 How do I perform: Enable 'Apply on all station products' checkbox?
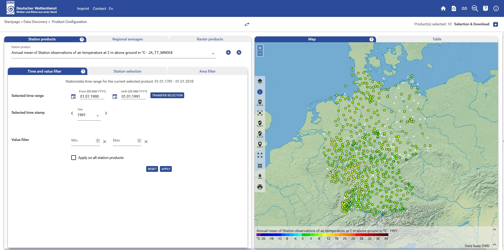(74, 158)
